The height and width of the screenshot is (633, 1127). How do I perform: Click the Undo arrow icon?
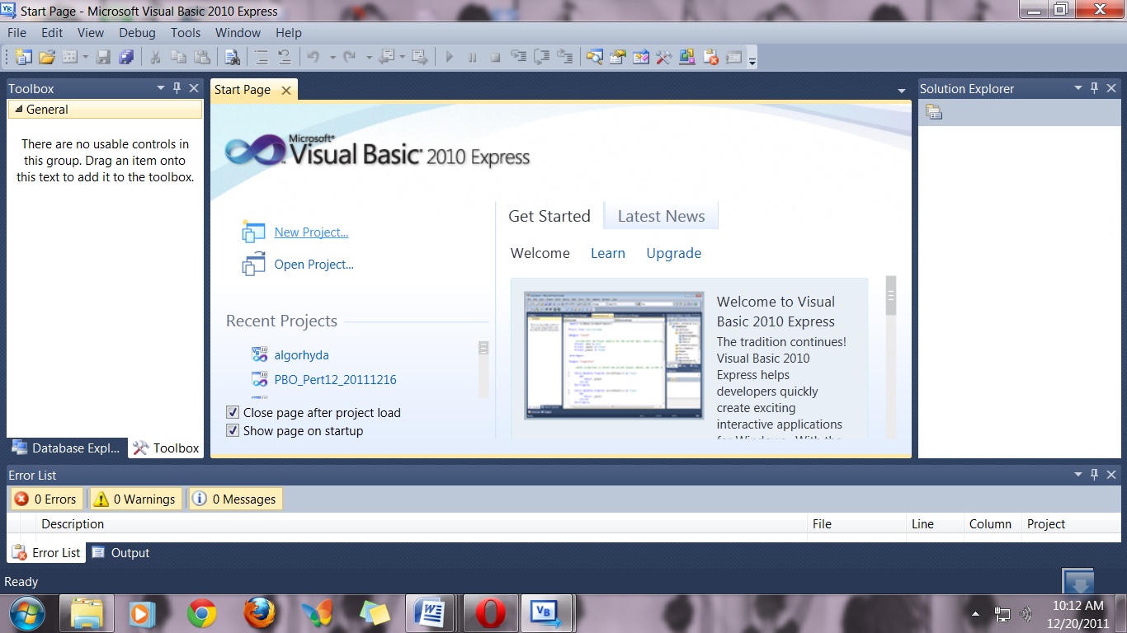(x=314, y=57)
